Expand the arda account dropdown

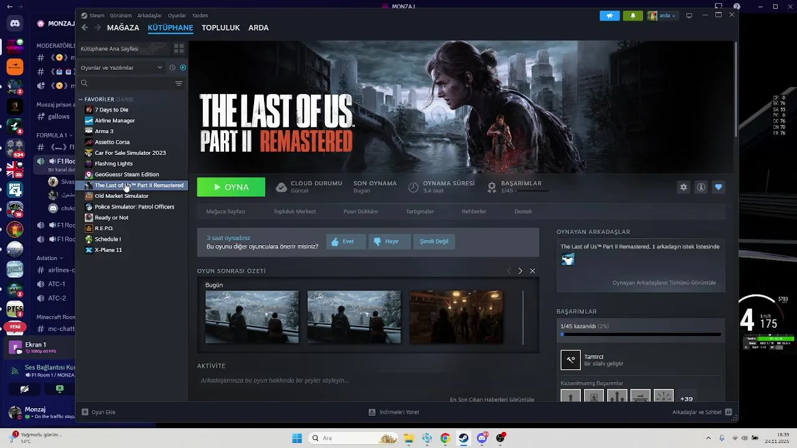pyautogui.click(x=662, y=16)
